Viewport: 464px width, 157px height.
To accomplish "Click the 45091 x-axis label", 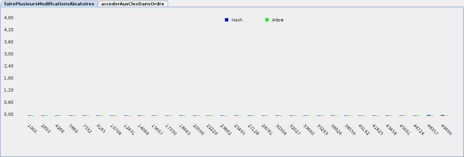I will coord(405,129).
